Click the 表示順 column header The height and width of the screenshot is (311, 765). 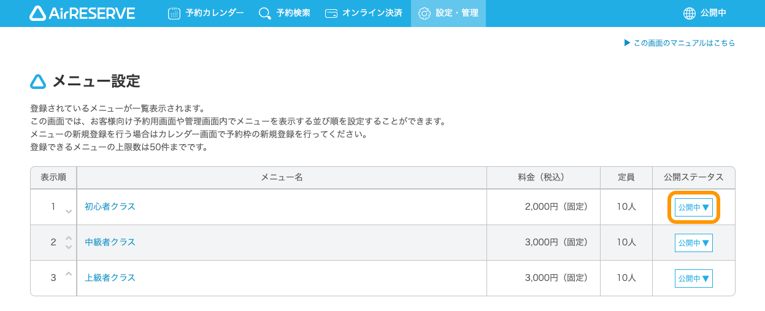[53, 177]
